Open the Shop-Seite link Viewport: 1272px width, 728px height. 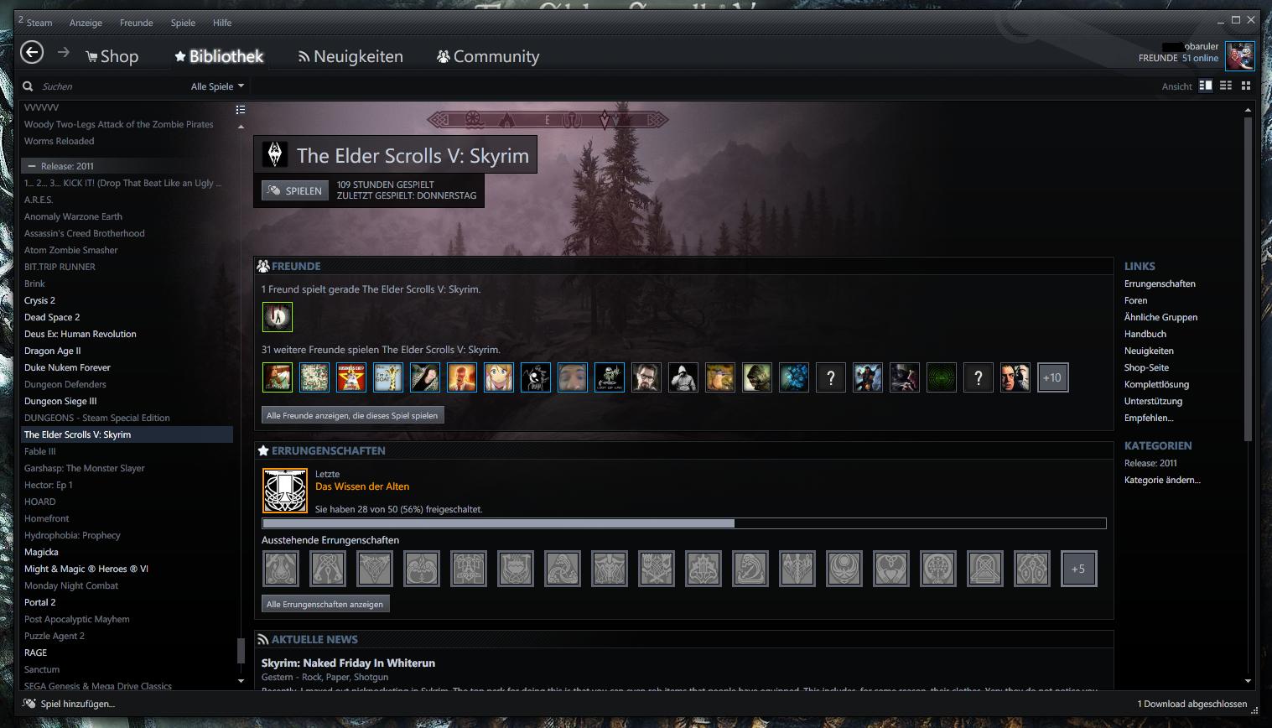[x=1146, y=367]
